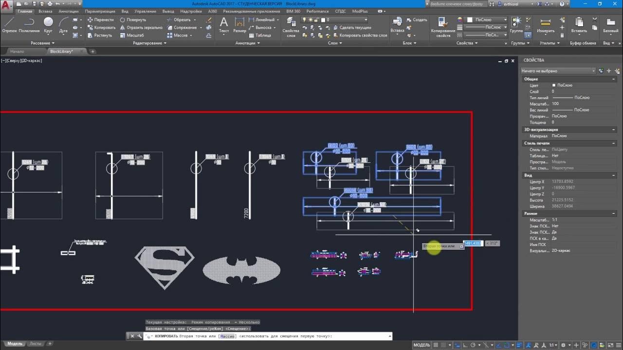Switch to the Вставка ribbon tab

pos(45,11)
